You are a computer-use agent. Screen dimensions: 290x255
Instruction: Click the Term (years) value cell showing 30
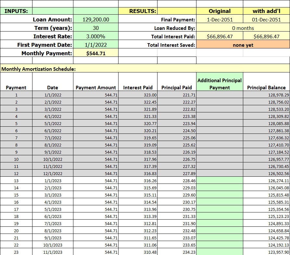click(x=96, y=28)
